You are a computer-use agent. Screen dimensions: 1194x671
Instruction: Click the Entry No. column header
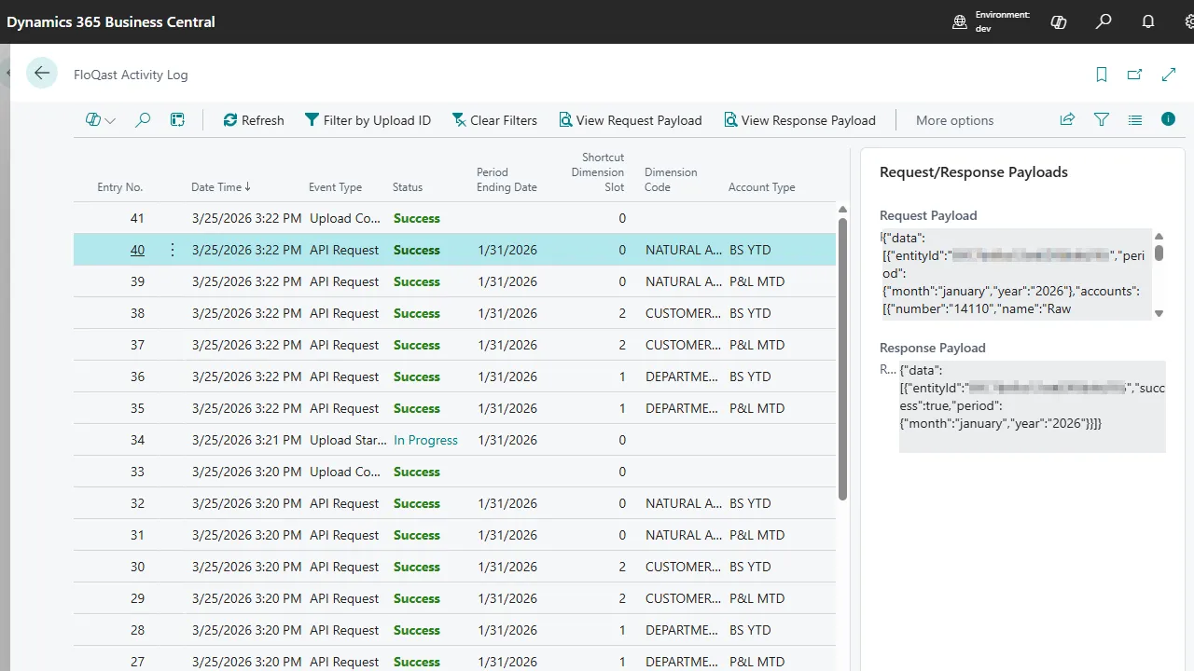coord(120,187)
